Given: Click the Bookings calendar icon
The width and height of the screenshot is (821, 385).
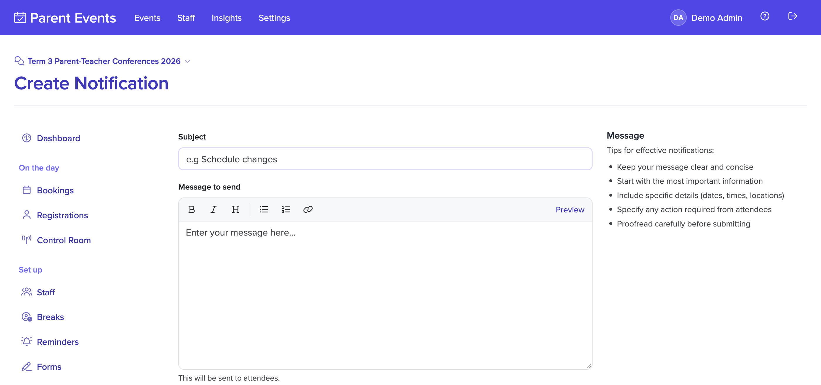Looking at the screenshot, I should (x=26, y=190).
